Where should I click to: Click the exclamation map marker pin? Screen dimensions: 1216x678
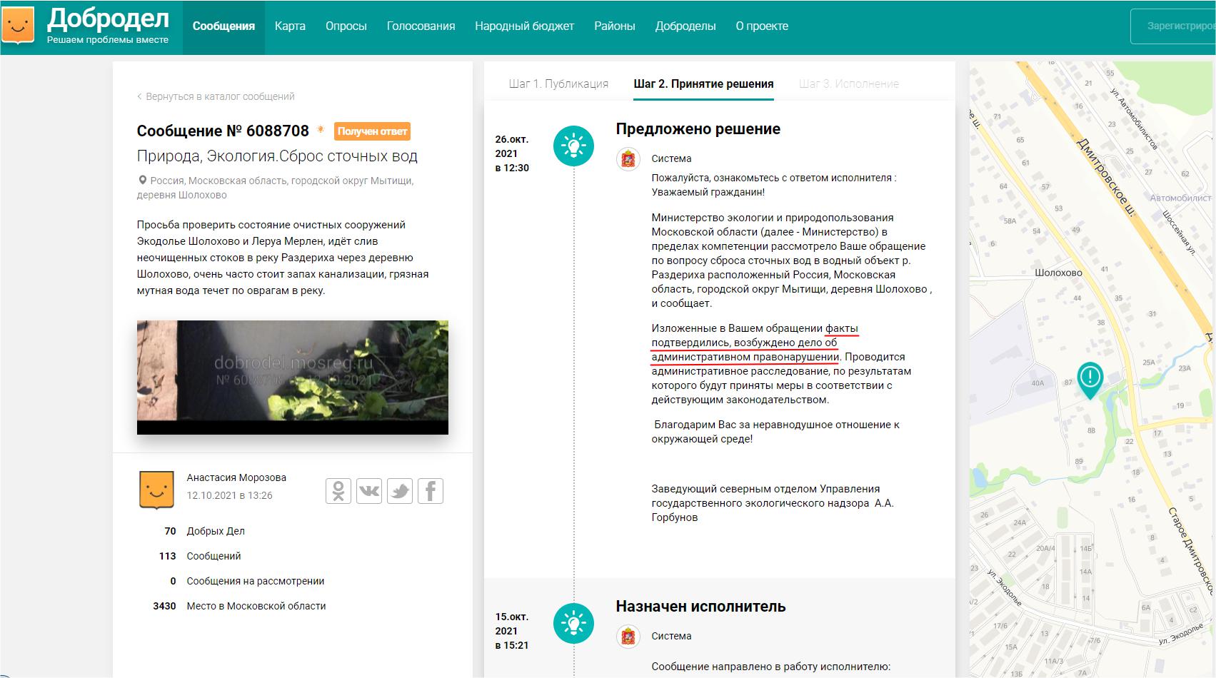pos(1090,380)
